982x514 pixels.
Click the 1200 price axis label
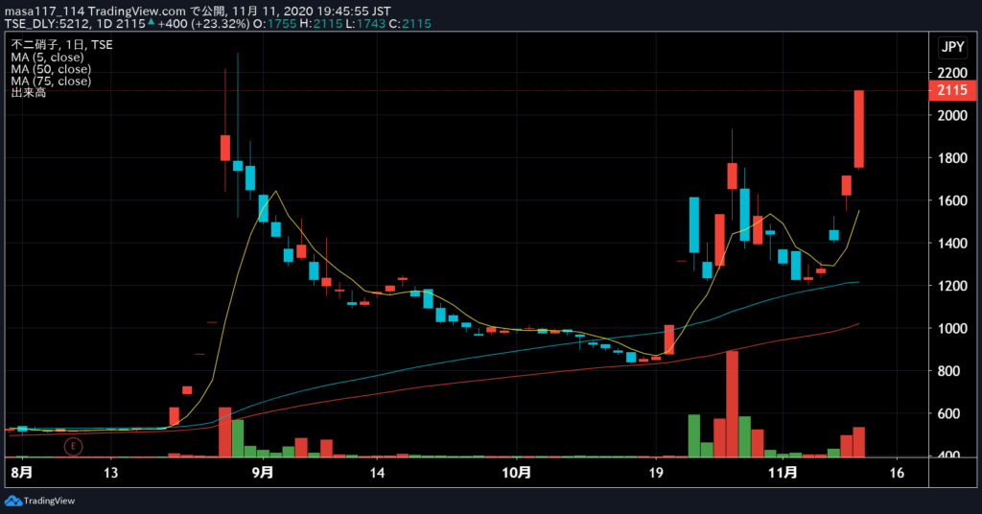952,286
